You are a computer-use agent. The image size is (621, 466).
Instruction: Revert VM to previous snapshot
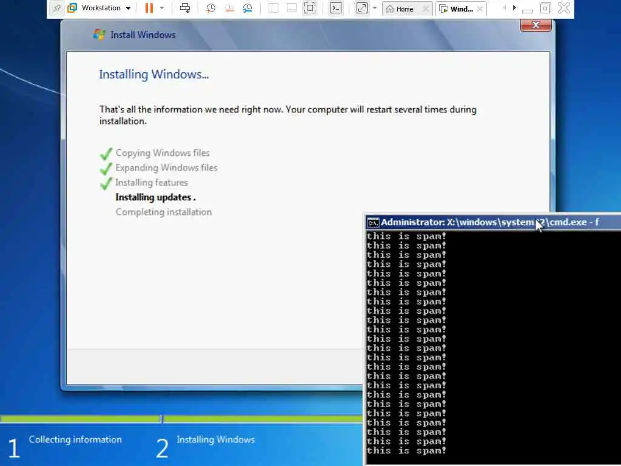(229, 8)
